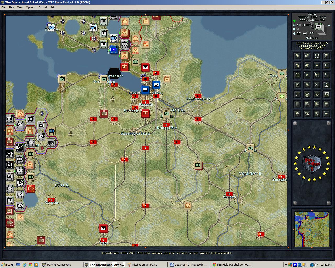Click the left-arrow star button

coord(297,65)
